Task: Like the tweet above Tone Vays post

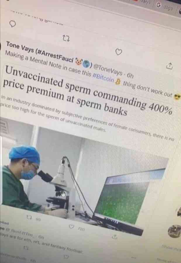Action: pyautogui.click(x=119, y=52)
